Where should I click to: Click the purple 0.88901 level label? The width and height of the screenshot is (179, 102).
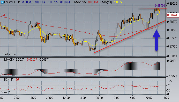click(160, 6)
